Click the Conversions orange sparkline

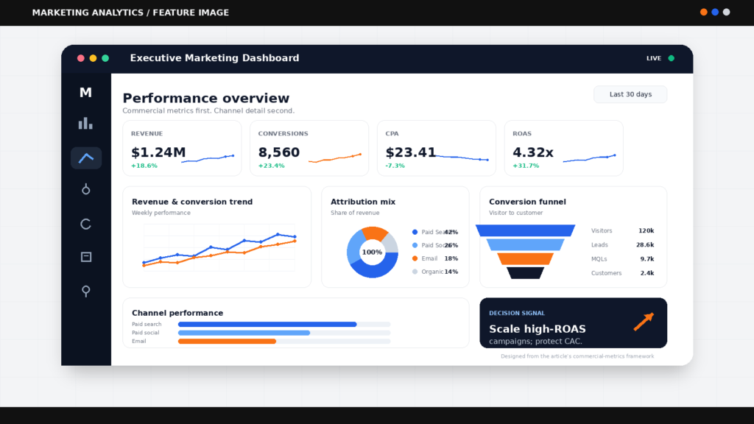(x=335, y=158)
